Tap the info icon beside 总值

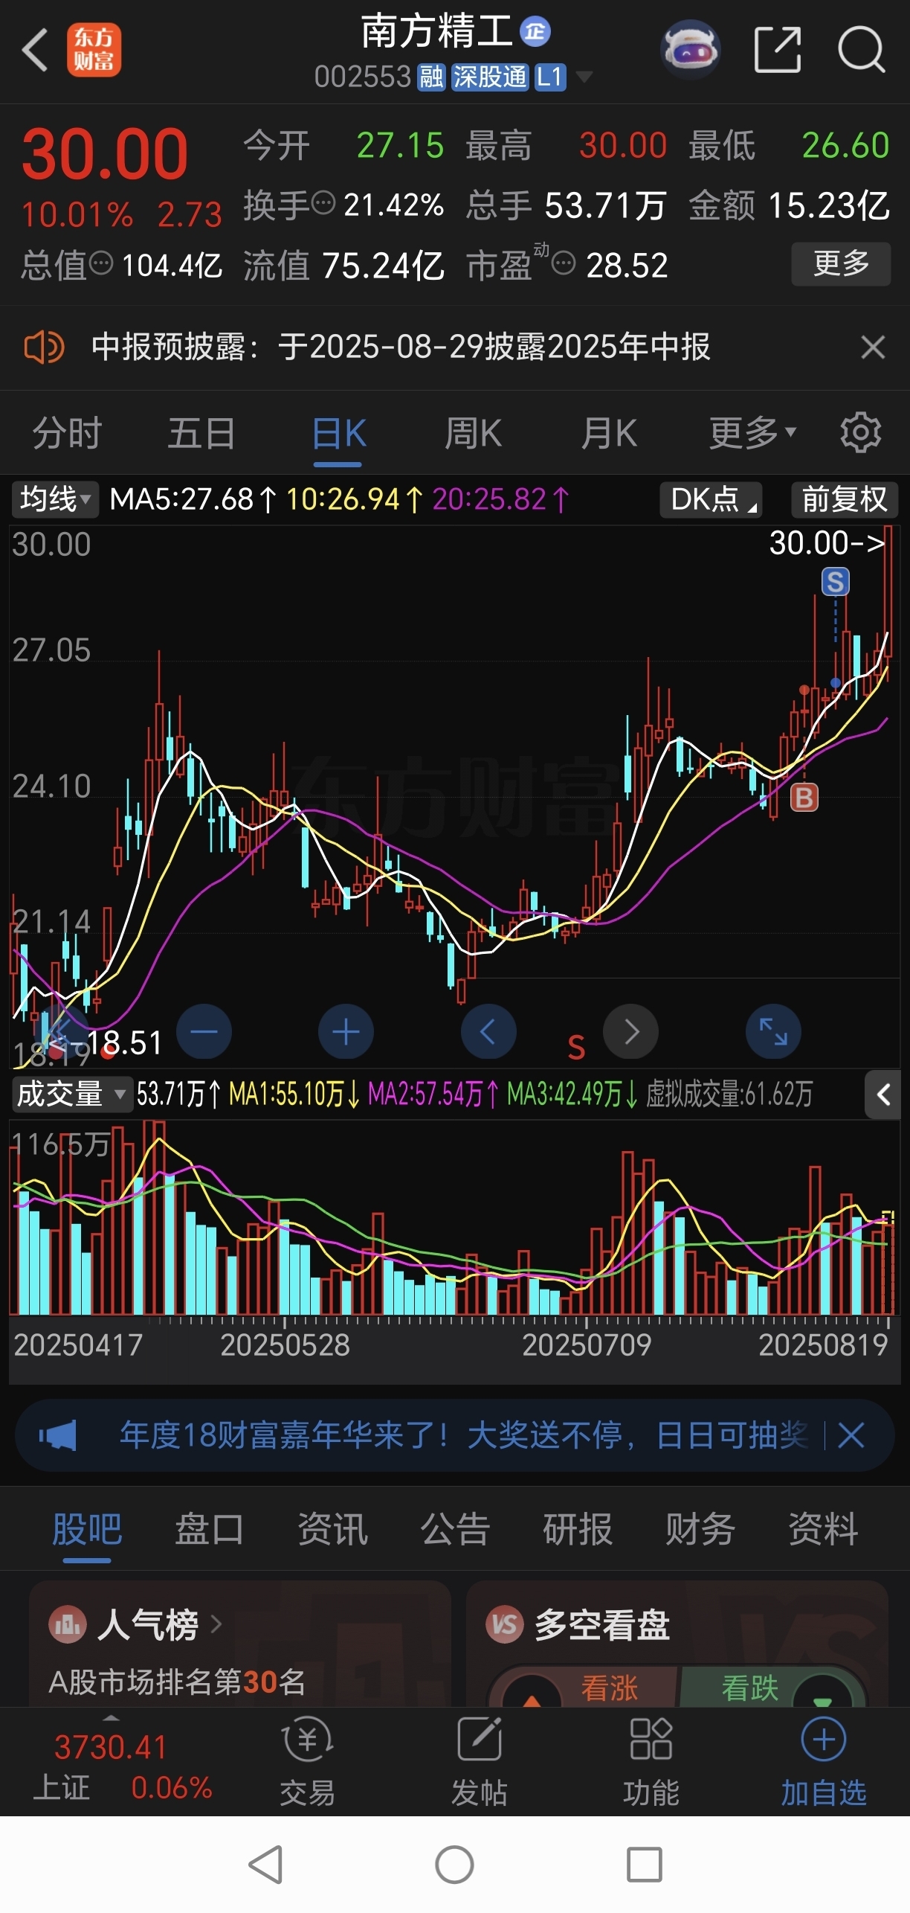[x=100, y=263]
